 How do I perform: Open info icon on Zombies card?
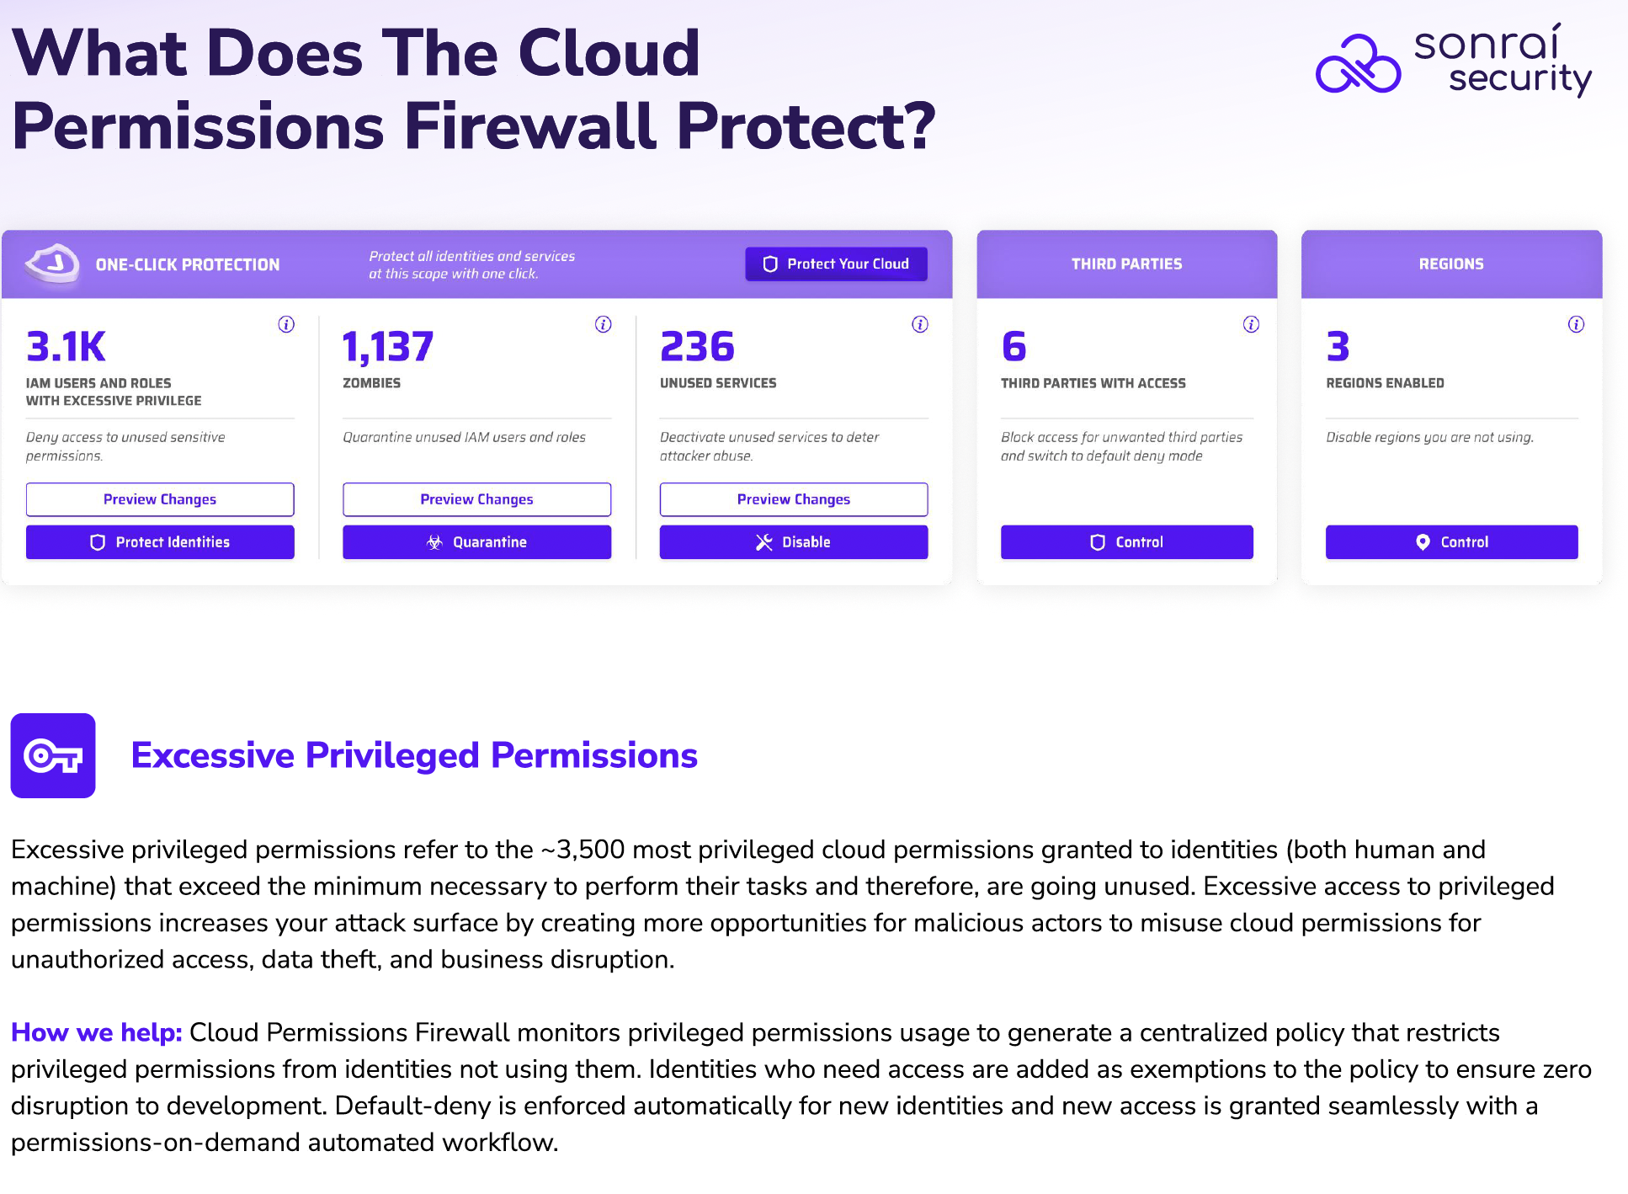[604, 324]
